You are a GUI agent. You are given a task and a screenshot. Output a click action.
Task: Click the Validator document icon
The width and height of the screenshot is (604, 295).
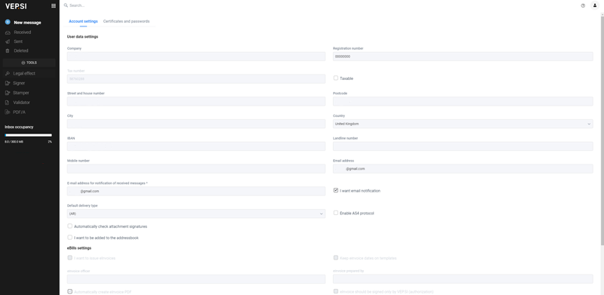(x=8, y=103)
